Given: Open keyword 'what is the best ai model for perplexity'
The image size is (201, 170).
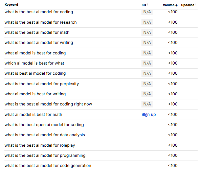Looking at the screenshot, I should 42,84.
